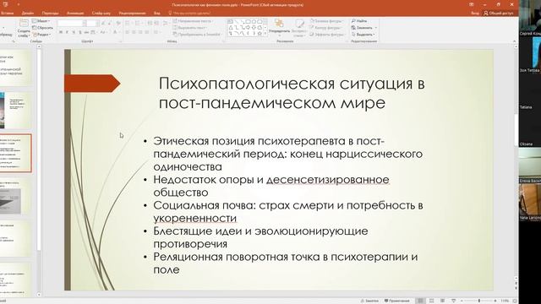Open the Эффекты фигуры (Shape Effects) menu
Screen dimensions: 541x304
click(x=327, y=35)
